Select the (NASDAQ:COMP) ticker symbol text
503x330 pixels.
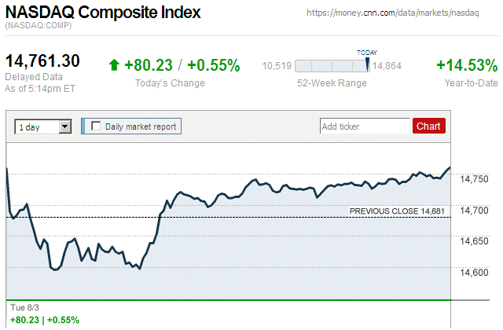point(39,27)
